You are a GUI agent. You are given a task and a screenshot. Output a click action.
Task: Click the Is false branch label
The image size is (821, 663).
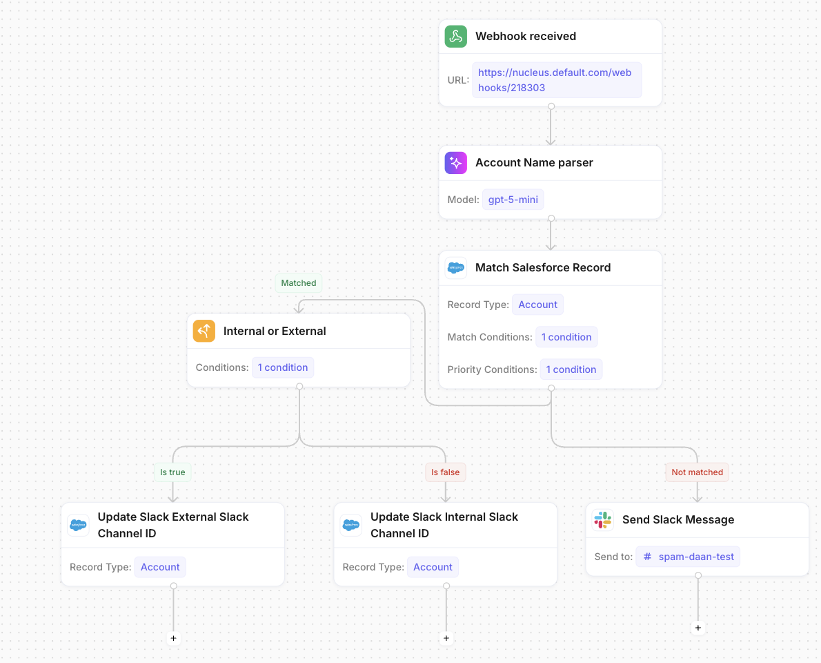coord(446,472)
